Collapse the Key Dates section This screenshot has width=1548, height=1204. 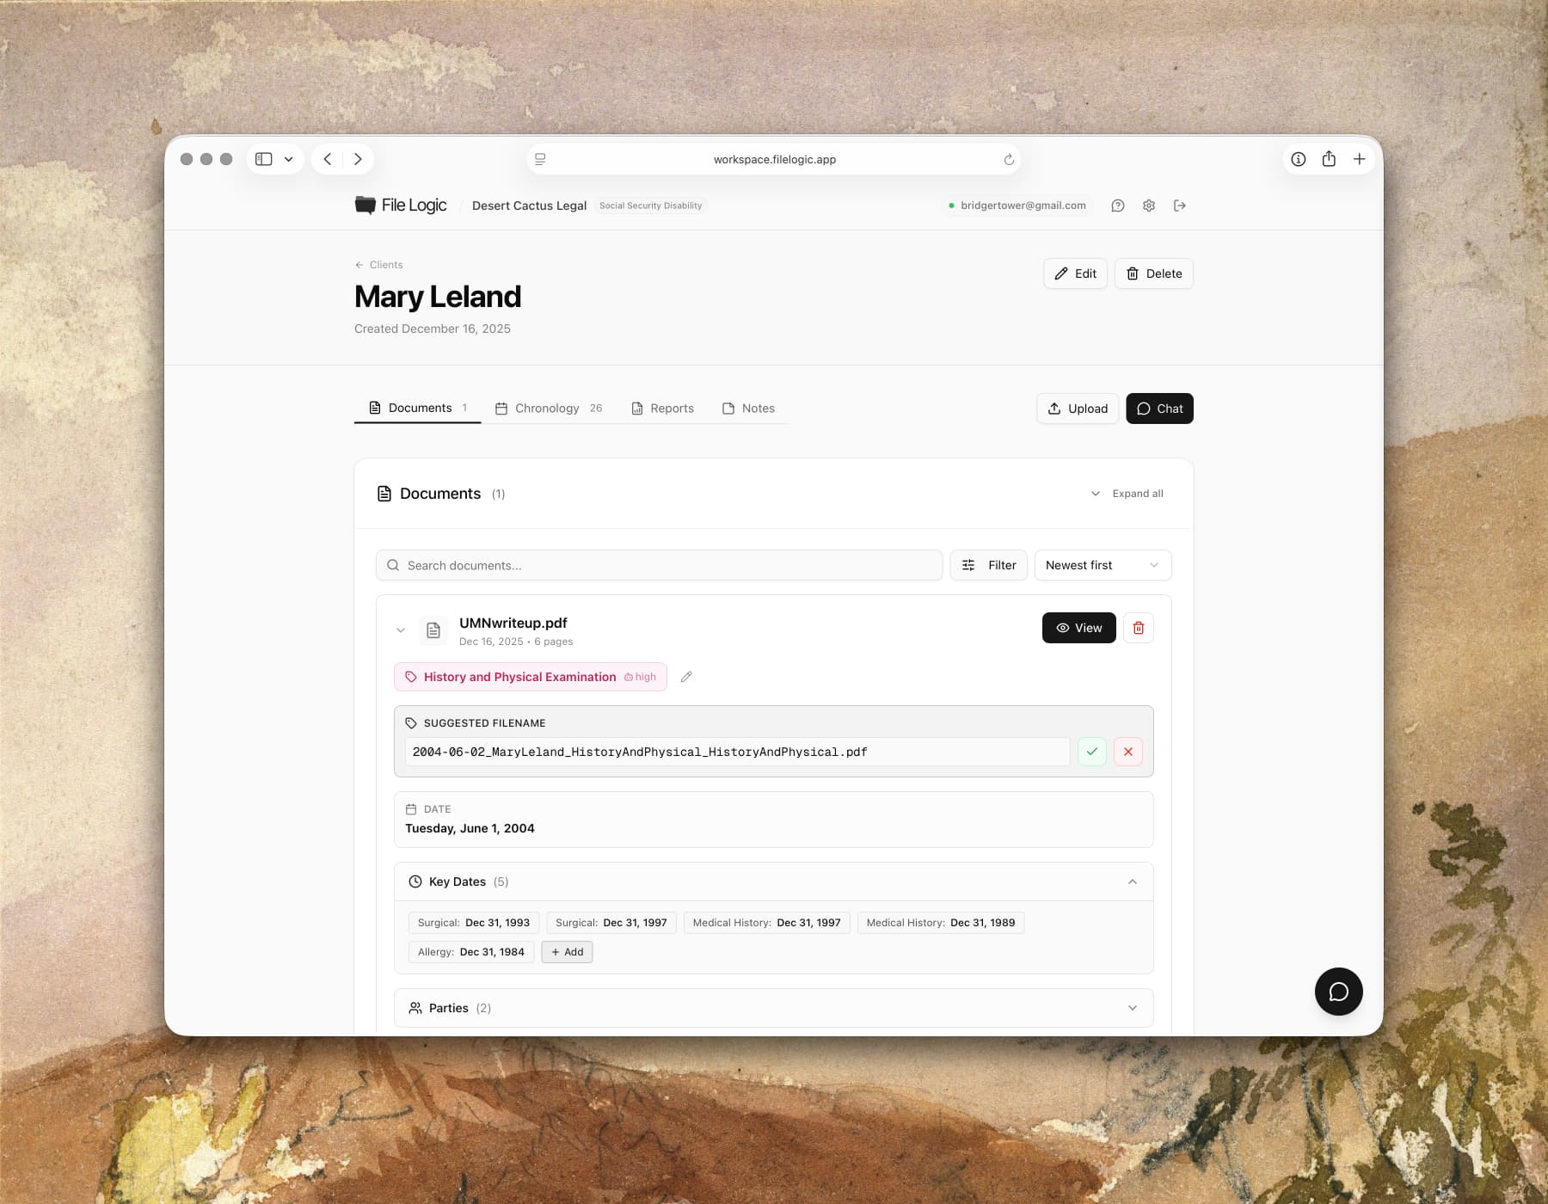[1133, 881]
